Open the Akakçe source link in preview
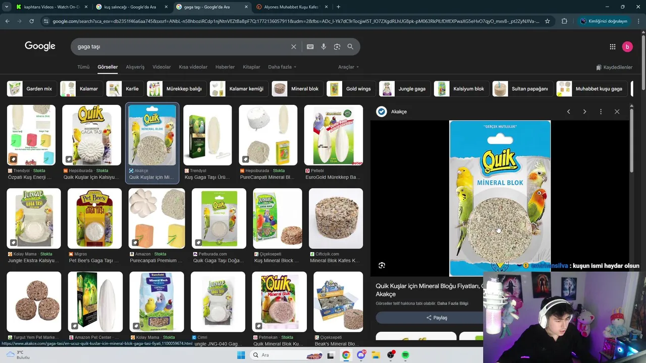Screen dimensions: 646x363 pyautogui.click(x=392, y=111)
